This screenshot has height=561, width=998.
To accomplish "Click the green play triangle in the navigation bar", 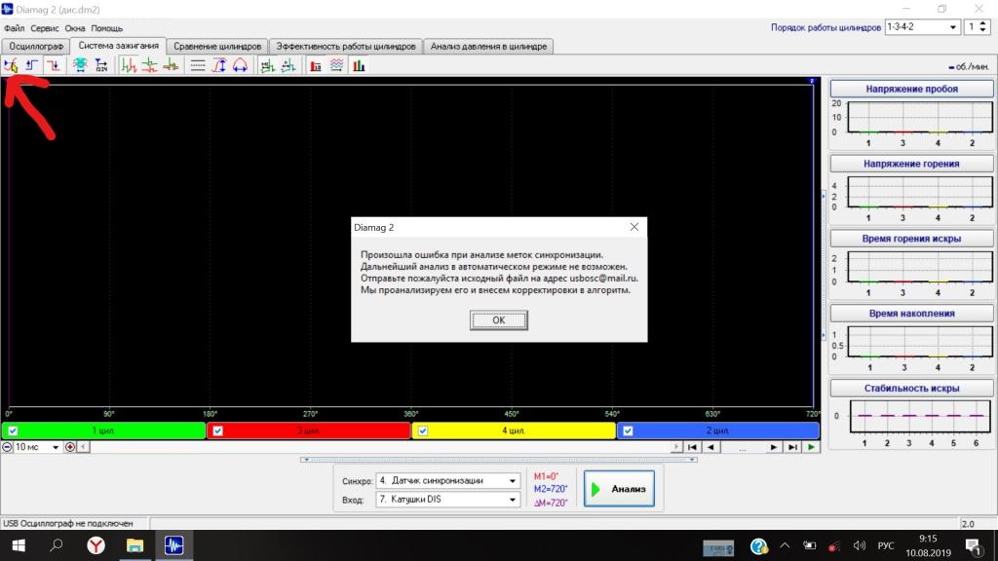I will pyautogui.click(x=812, y=447).
